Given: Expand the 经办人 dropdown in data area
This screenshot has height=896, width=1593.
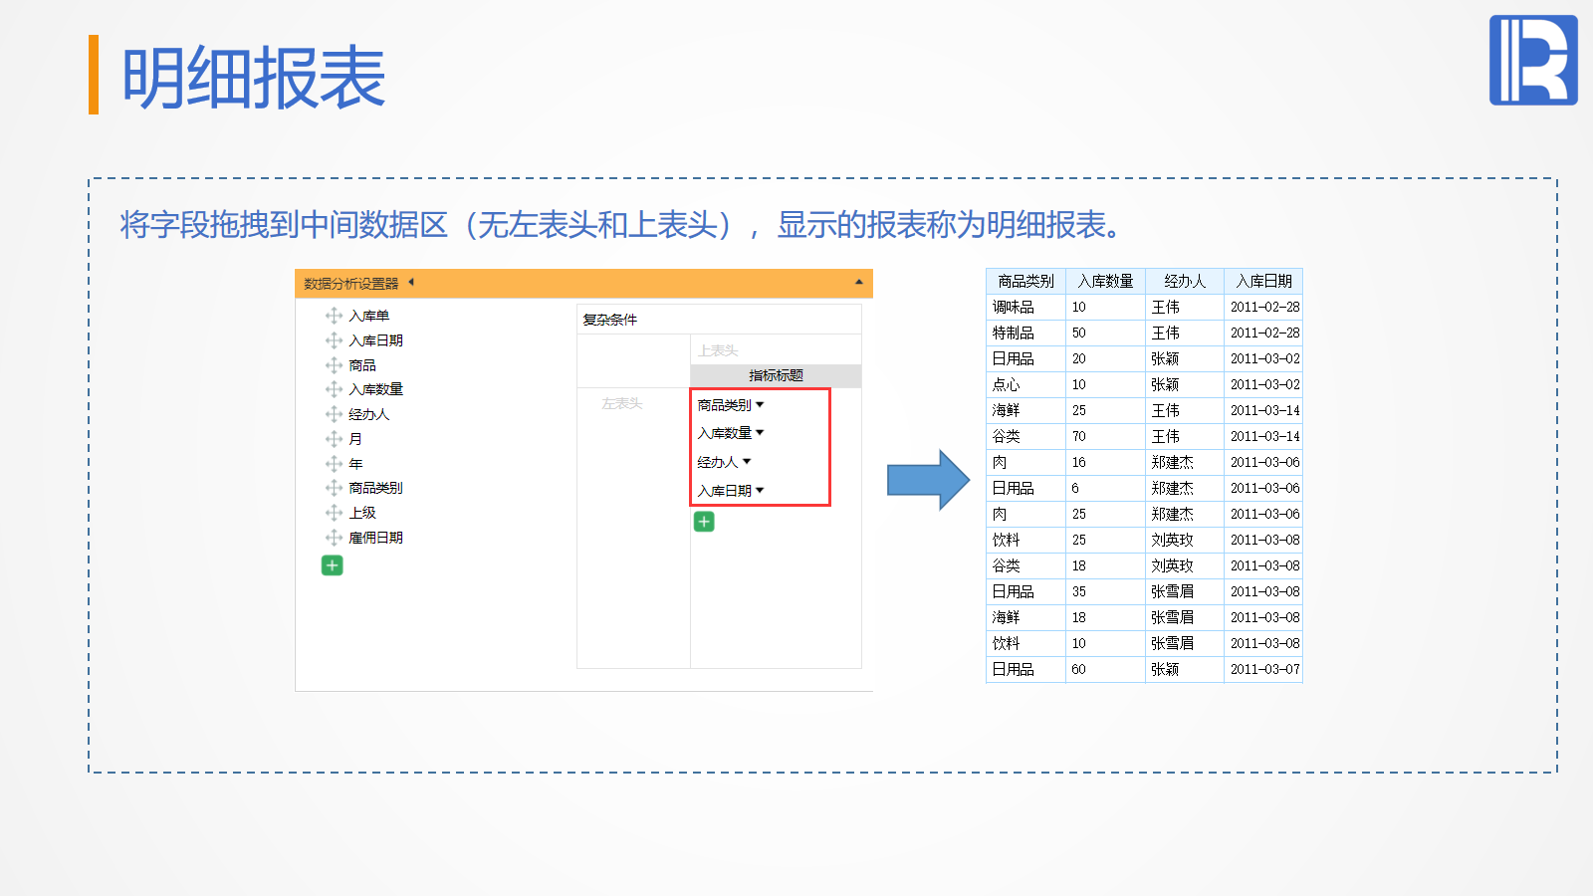Looking at the screenshot, I should [x=747, y=462].
